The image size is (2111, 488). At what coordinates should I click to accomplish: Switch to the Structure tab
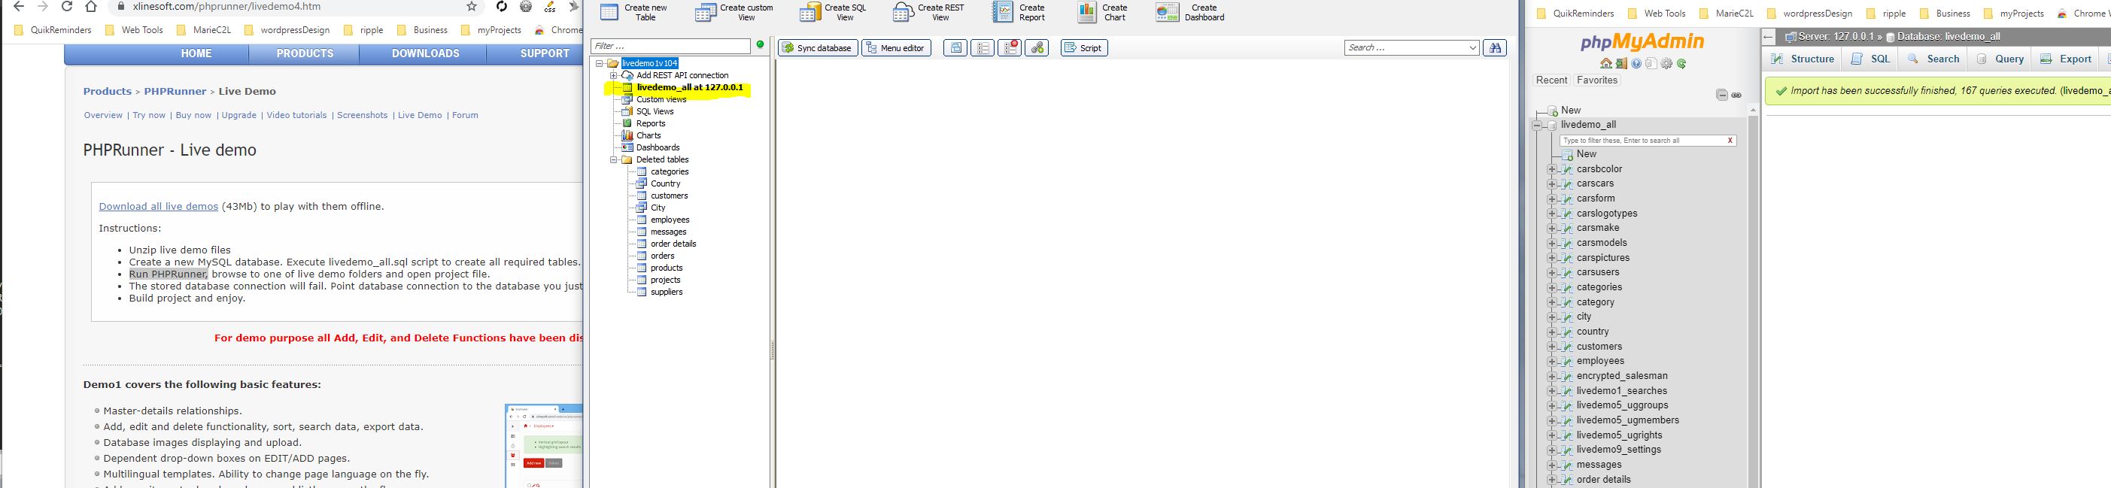point(1803,59)
